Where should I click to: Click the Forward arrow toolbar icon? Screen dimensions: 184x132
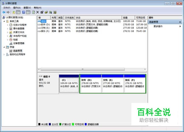8,12
